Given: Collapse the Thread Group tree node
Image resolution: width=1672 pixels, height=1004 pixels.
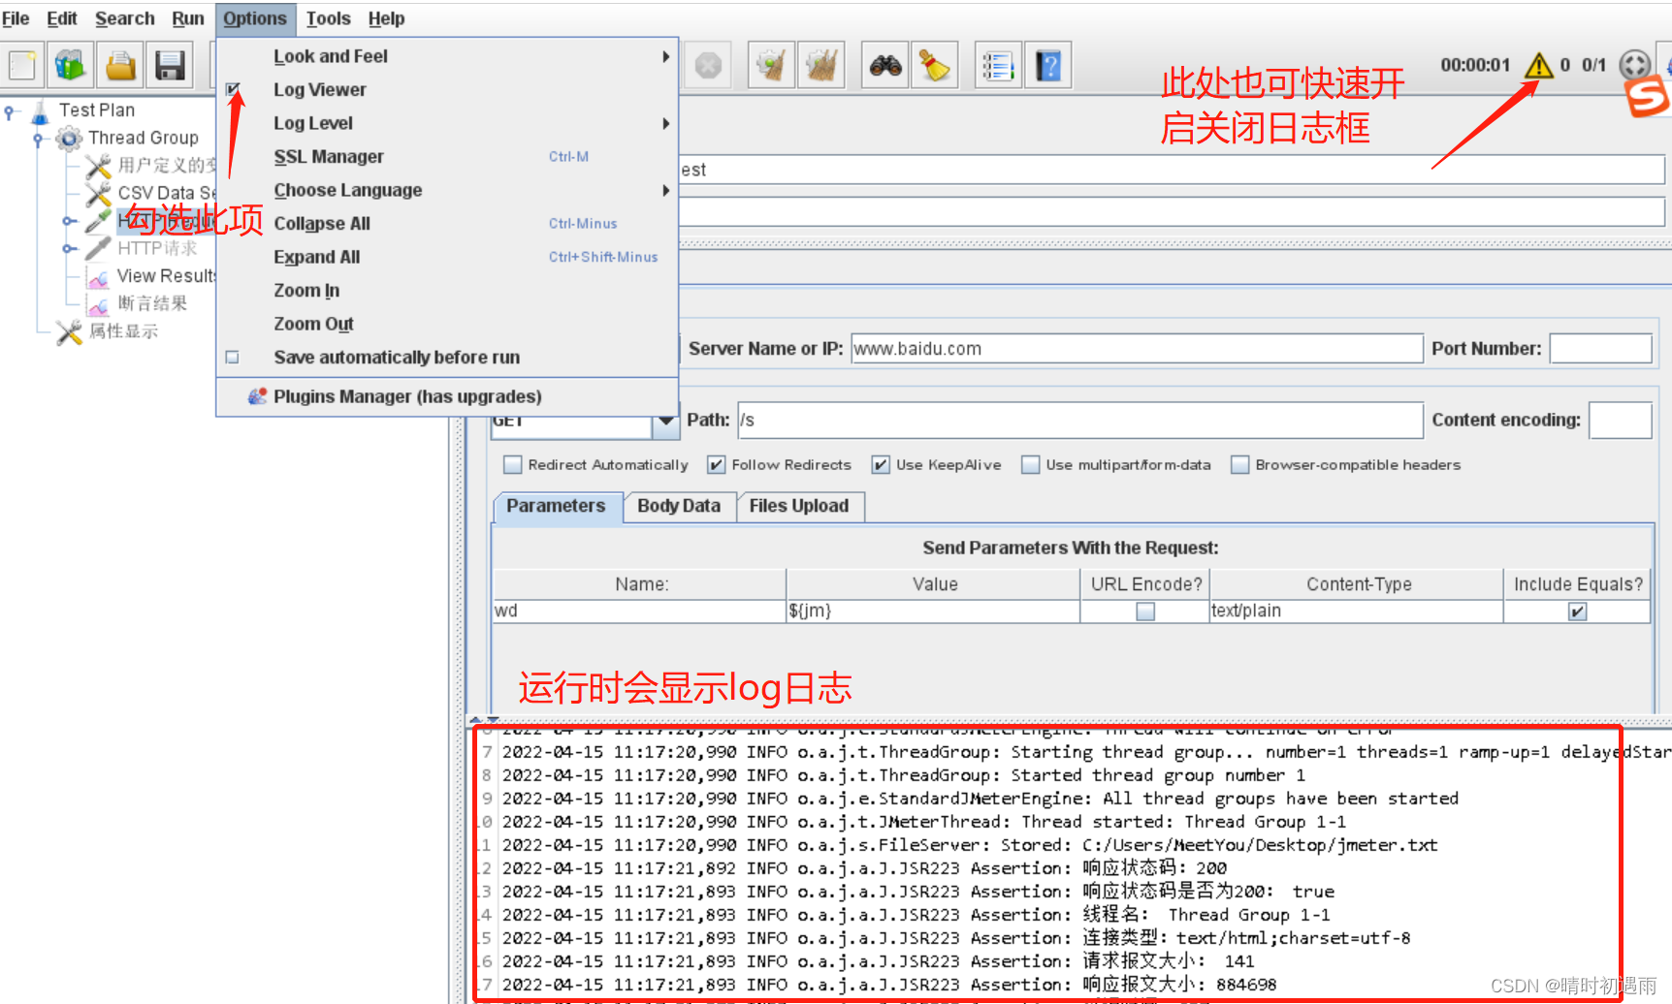Looking at the screenshot, I should 39,140.
